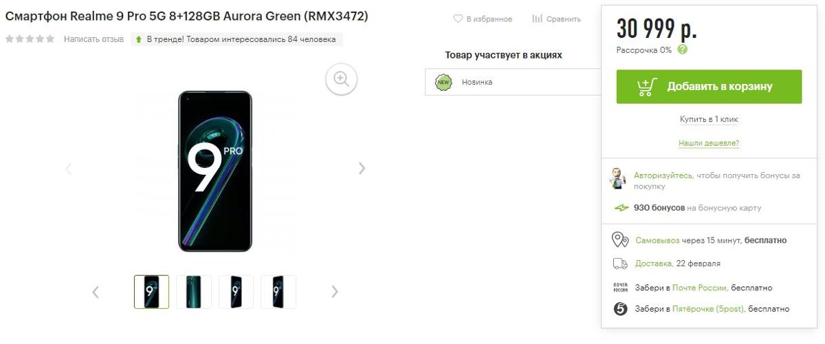Click Добавить в корзину button
The image size is (825, 344).
709,87
